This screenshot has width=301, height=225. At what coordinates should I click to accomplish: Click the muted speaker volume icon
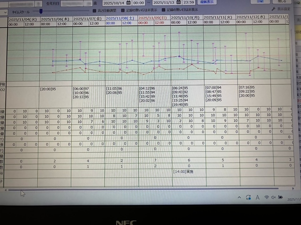(274, 197)
